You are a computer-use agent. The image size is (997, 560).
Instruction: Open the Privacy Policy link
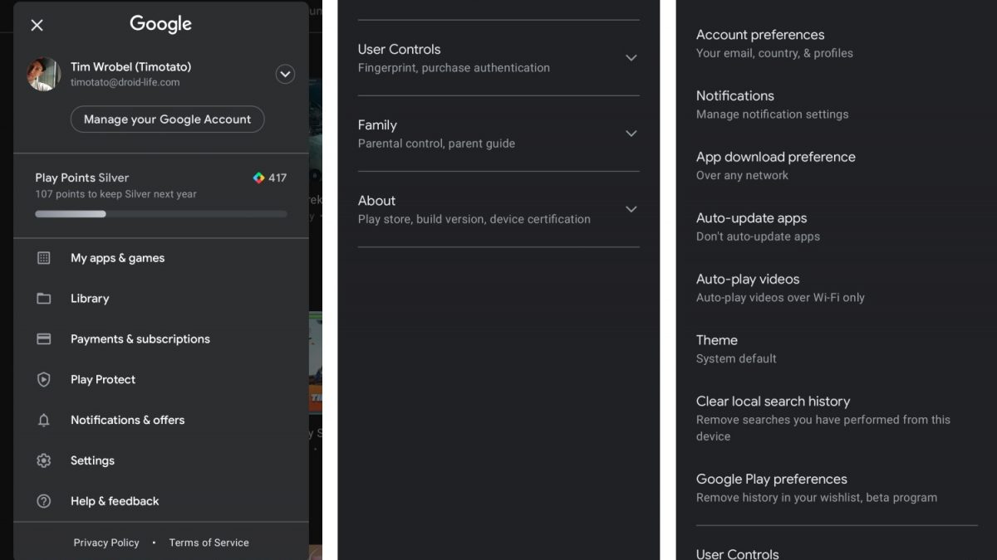pos(106,543)
